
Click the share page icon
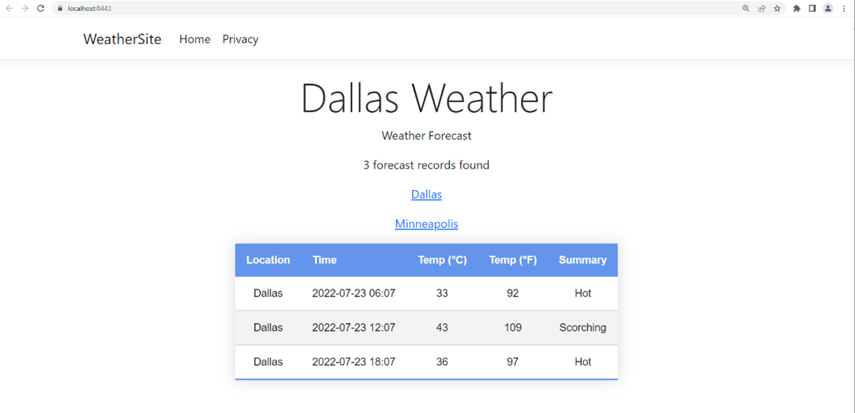coord(761,8)
